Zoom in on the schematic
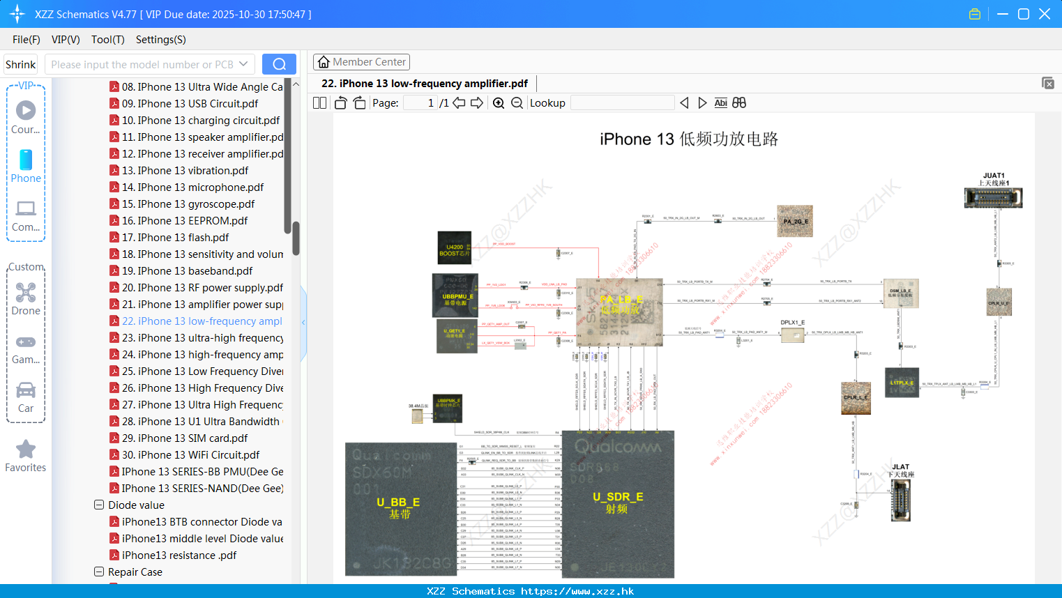Image resolution: width=1062 pixels, height=598 pixels. pyautogui.click(x=499, y=102)
